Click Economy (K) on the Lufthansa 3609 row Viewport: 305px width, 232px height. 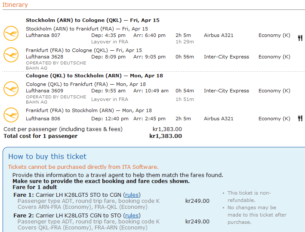(x=274, y=91)
